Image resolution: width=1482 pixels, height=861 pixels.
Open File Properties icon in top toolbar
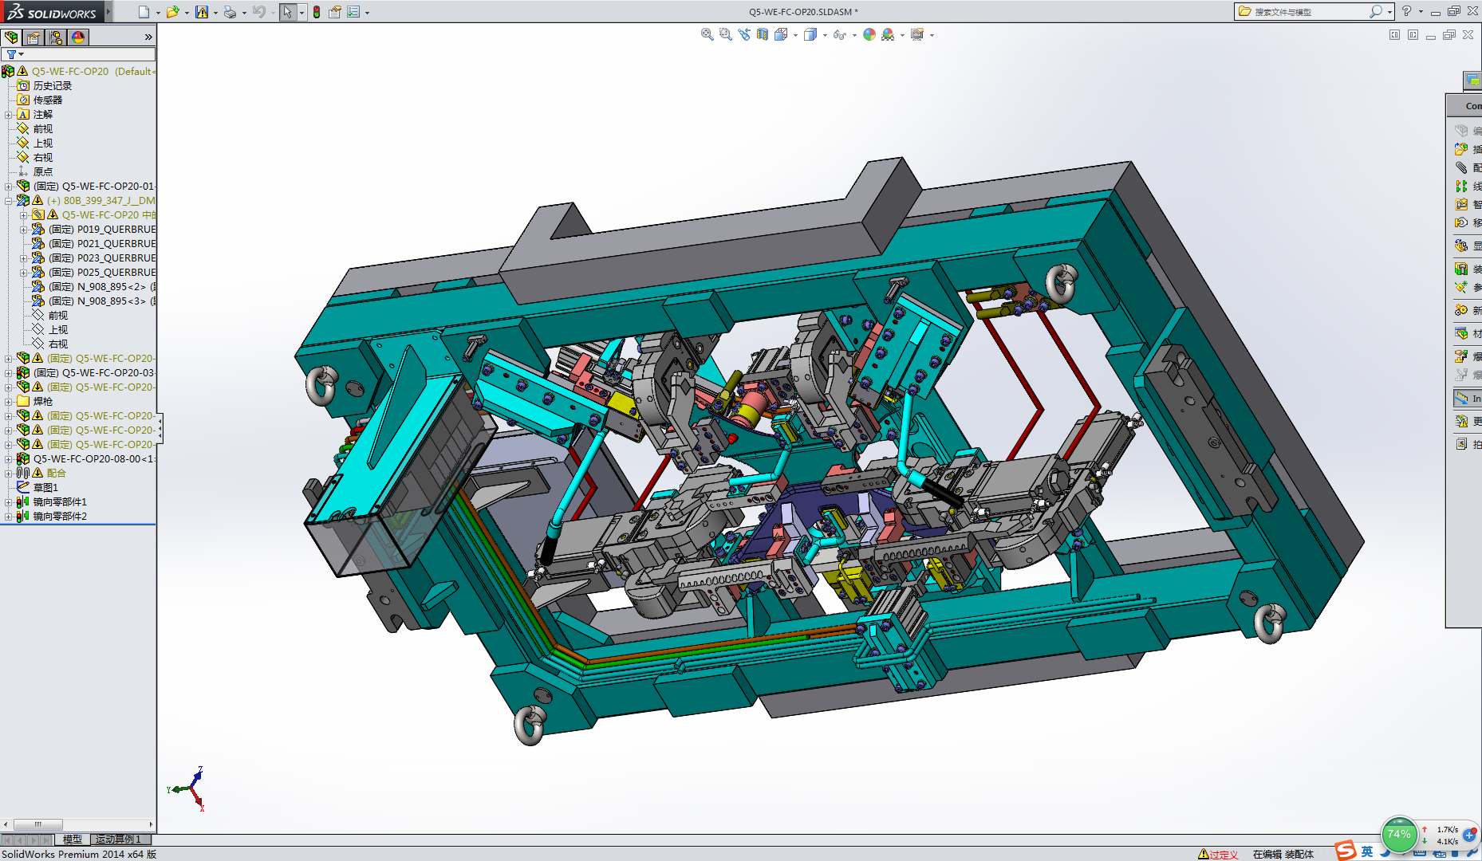tap(335, 12)
